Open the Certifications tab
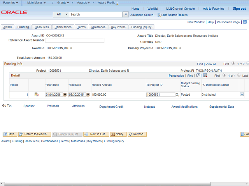The height and width of the screenshot is (186, 249). click(x=63, y=27)
